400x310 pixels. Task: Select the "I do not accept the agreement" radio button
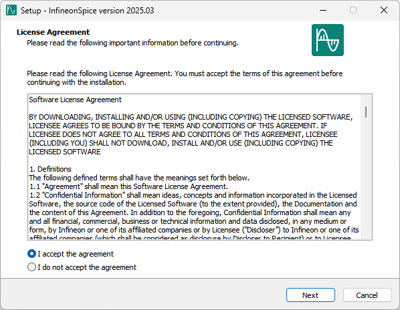click(31, 267)
